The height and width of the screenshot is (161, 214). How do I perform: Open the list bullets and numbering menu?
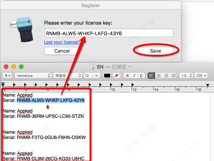(x=201, y=76)
